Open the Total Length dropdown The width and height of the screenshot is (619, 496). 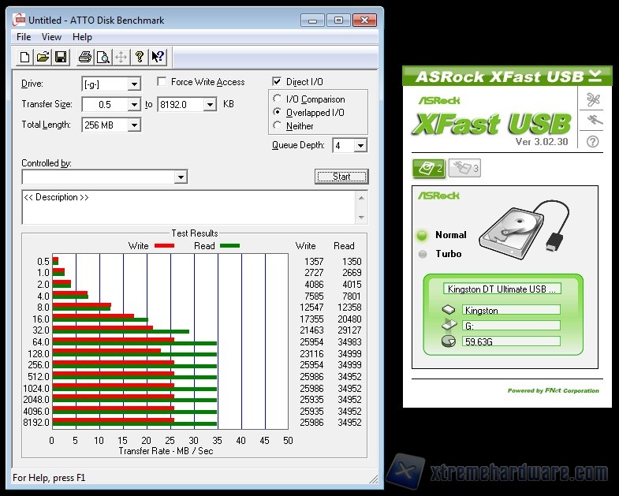point(134,125)
